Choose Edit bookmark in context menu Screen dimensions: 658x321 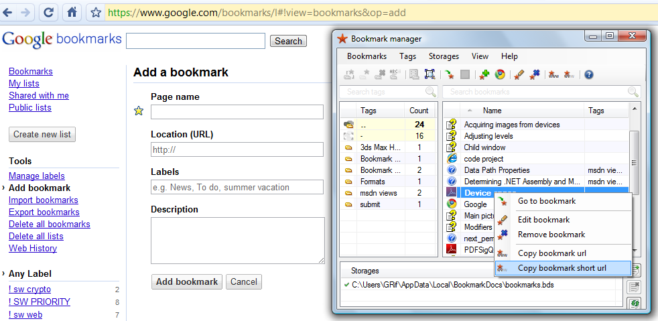(x=563, y=220)
